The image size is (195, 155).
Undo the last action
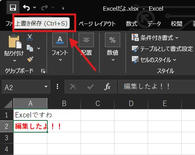coord(26,8)
